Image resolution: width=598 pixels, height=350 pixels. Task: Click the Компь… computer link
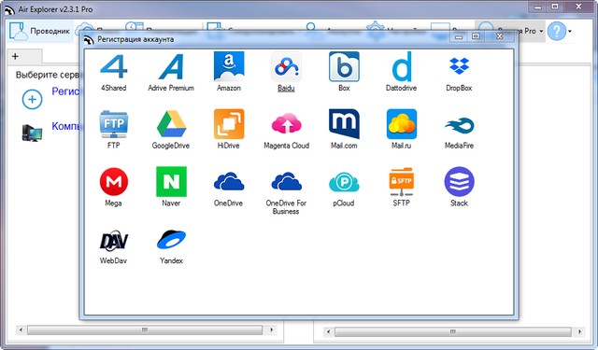[x=65, y=126]
